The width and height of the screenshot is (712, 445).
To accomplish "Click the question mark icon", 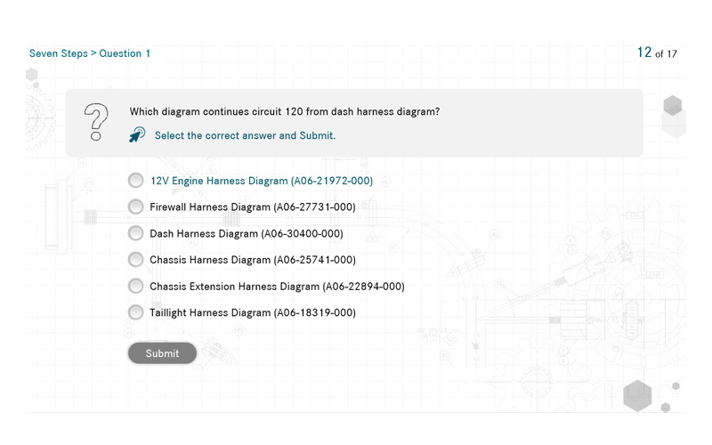I will pyautogui.click(x=95, y=122).
